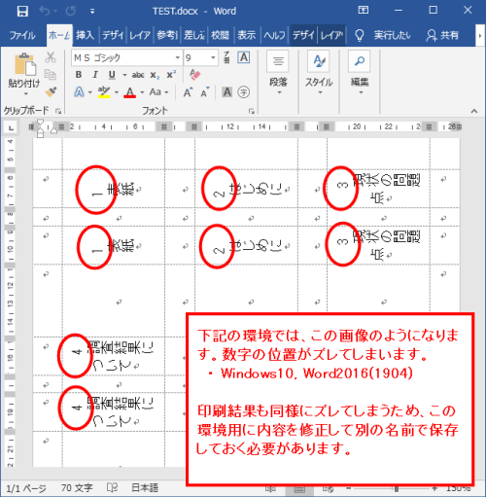The width and height of the screenshot is (486, 497).
Task: Open the ribbon display options icon
Action: pos(363,10)
